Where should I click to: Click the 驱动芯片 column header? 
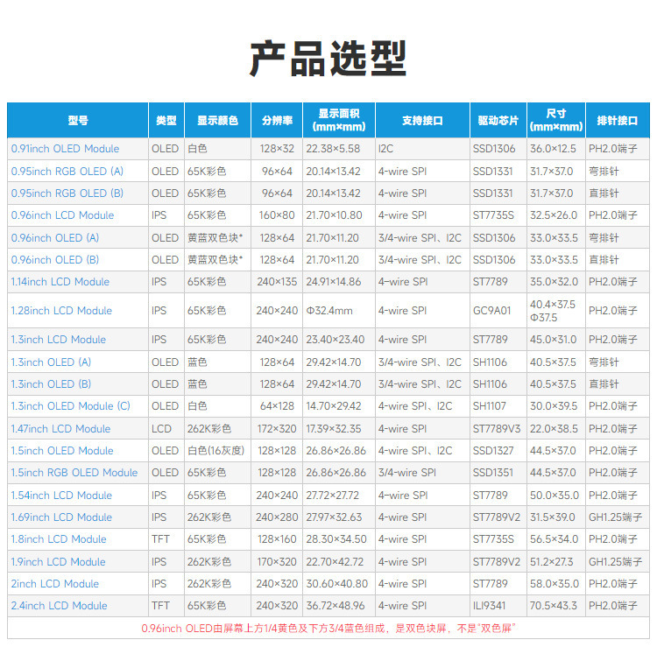[x=498, y=121]
